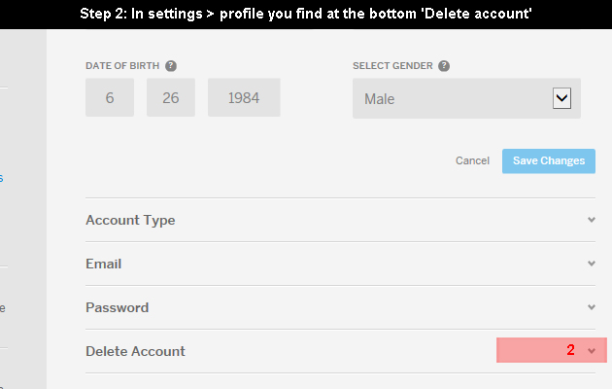Select the birth month field showing 6
The image size is (612, 389).
110,97
